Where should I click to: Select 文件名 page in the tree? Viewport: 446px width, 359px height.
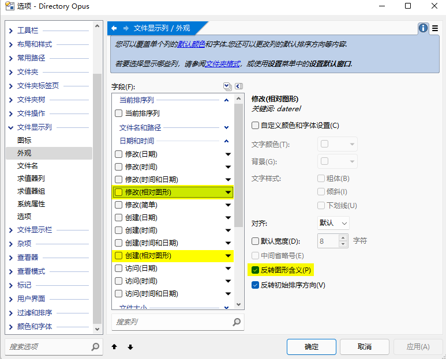tap(28, 166)
